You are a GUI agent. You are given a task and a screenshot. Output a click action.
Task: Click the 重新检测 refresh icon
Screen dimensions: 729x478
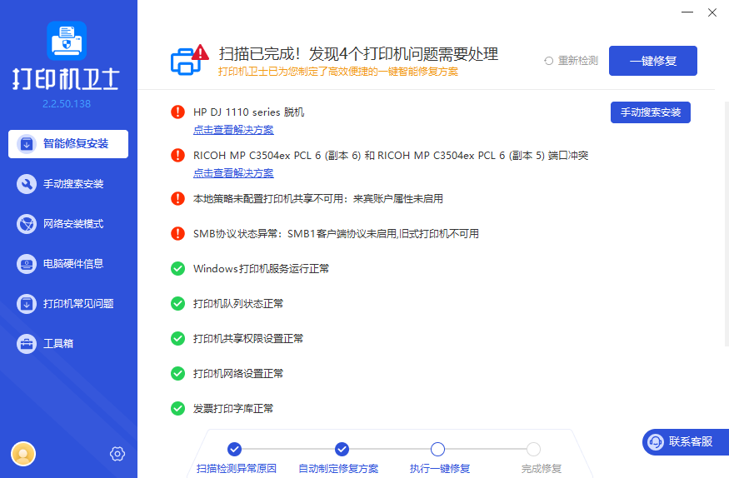tap(548, 61)
